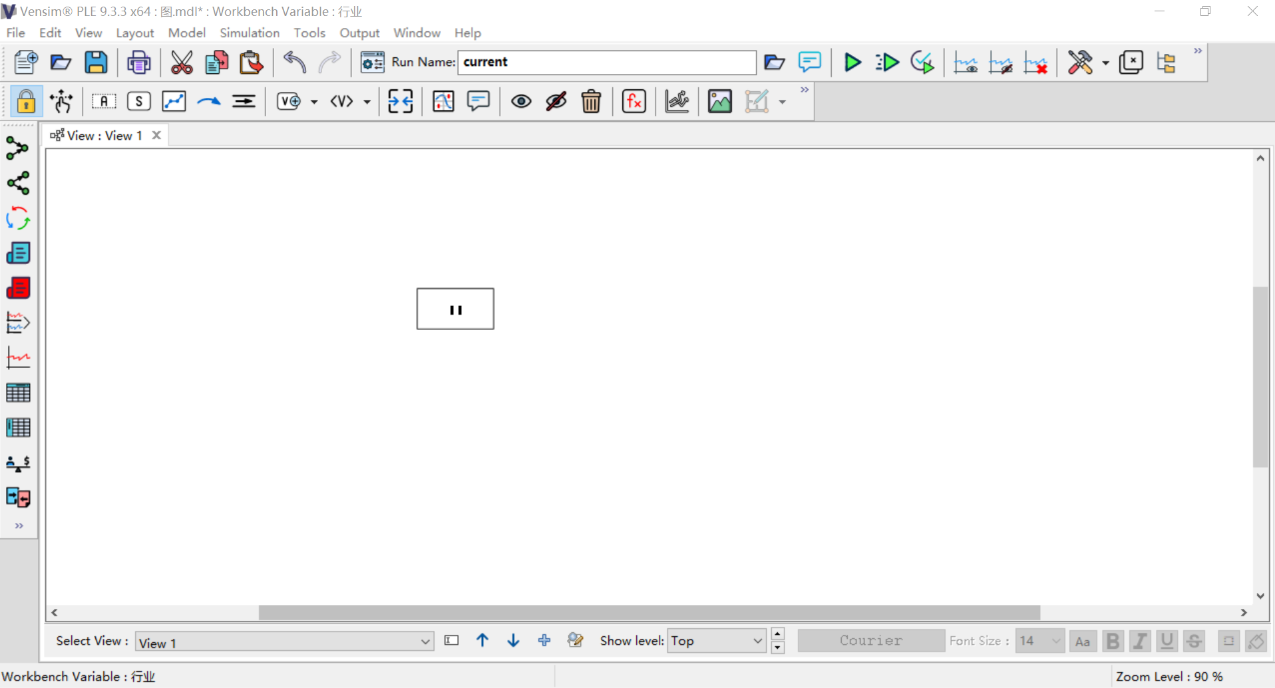This screenshot has height=688, width=1275.
Task: Toggle the Show eye visibility tool
Action: click(x=521, y=102)
